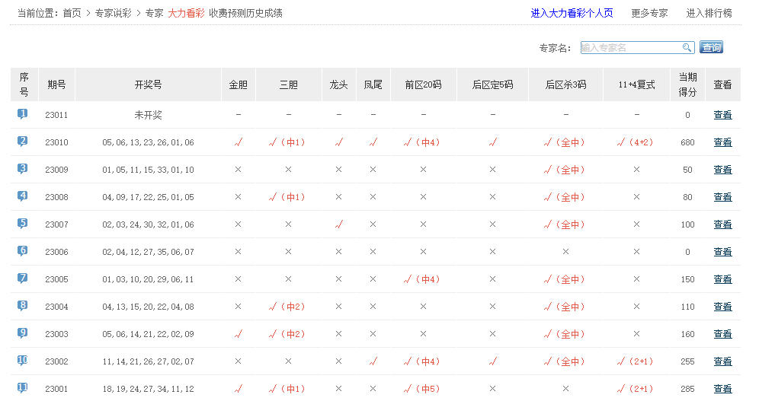Click row number 11 badge icon
Viewport: 759px width, 401px height.
click(x=23, y=388)
